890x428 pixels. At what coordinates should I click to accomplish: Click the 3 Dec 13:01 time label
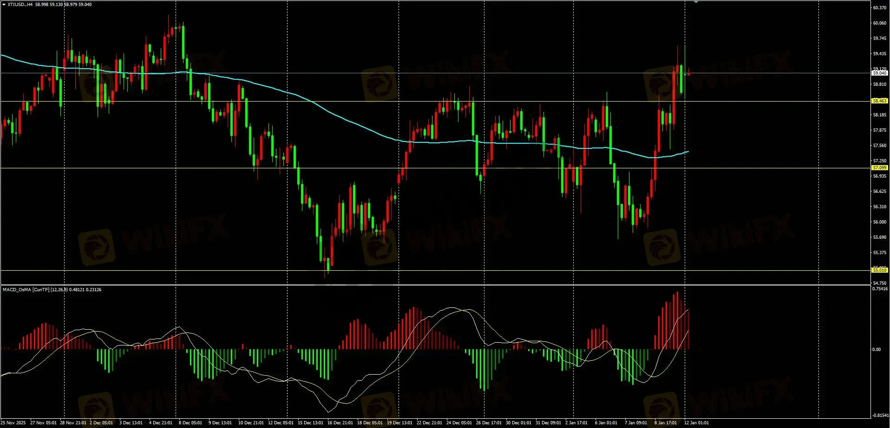tap(131, 423)
